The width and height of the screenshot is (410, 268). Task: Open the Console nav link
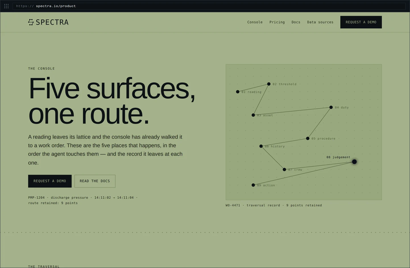(x=255, y=22)
